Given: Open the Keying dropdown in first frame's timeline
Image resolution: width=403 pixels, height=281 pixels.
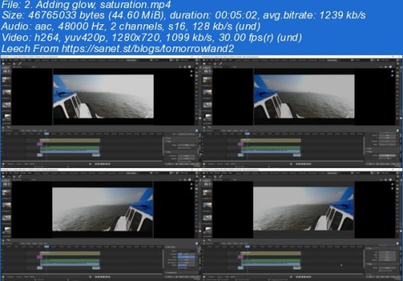Looking at the screenshot, I should tap(19, 164).
